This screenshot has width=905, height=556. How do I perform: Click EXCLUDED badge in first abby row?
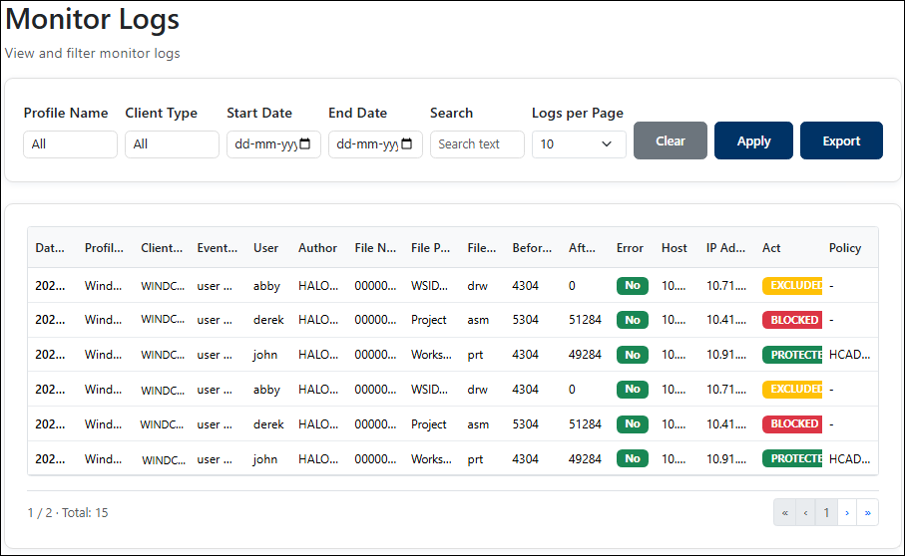click(792, 285)
